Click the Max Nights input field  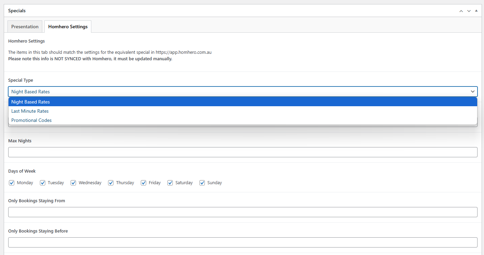tap(242, 152)
